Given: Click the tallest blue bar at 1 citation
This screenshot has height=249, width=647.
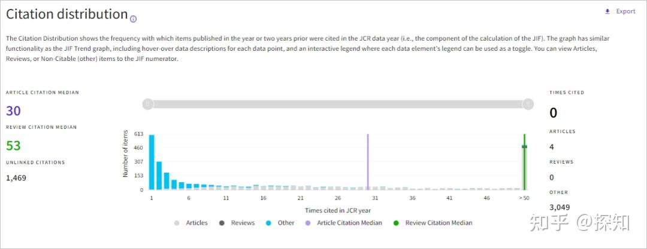Looking at the screenshot, I should pyautogui.click(x=152, y=162).
